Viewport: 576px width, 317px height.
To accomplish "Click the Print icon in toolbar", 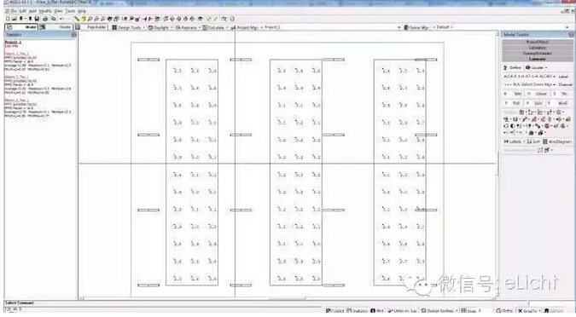I will pos(45,19).
